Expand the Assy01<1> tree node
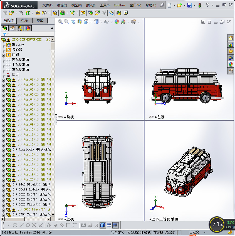235x236 pixels. coord(3,80)
